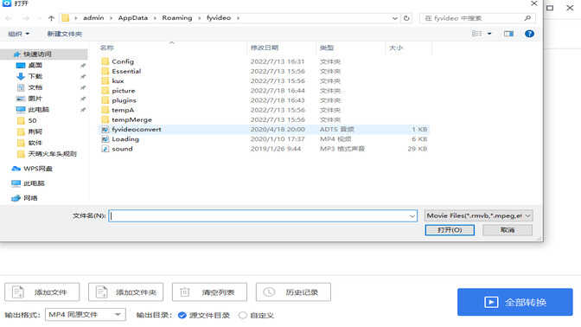The image size is (581, 327).
Task: Toggle the preview pane icon
Action: (508, 34)
